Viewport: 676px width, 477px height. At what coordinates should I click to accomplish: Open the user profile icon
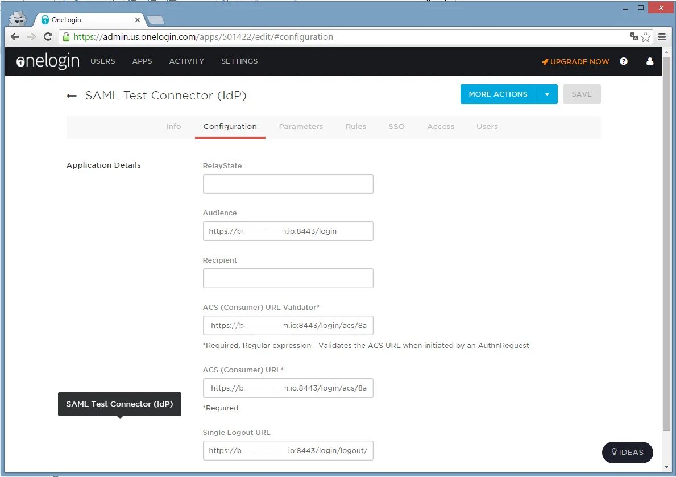[650, 61]
